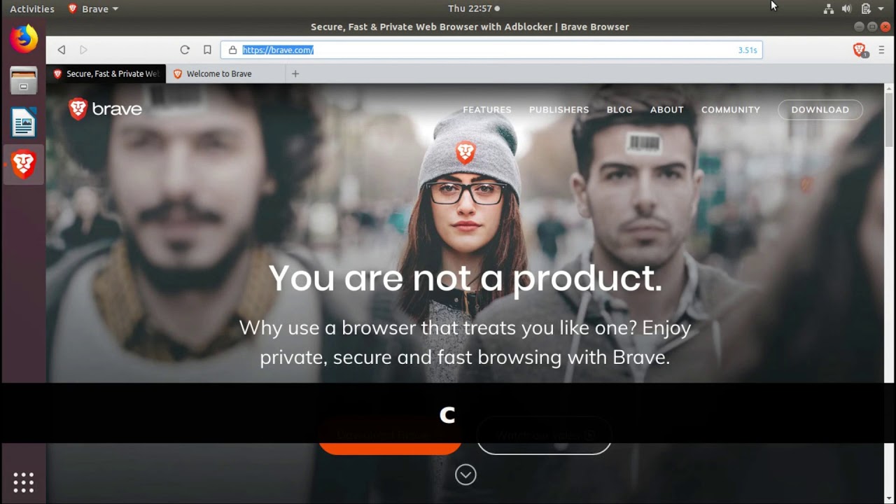Launch Firefox from the dock

pos(24,38)
